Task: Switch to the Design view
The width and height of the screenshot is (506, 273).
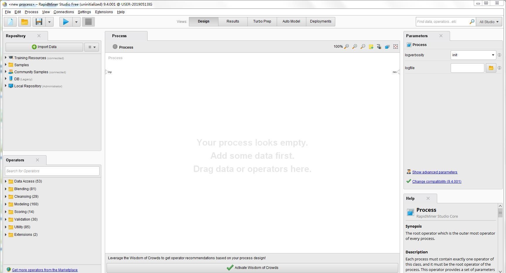Action: pyautogui.click(x=204, y=21)
